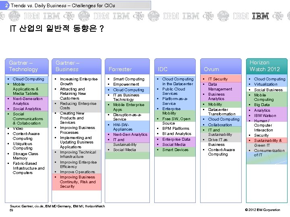Click the dark IBM logo in the header

point(260,16)
